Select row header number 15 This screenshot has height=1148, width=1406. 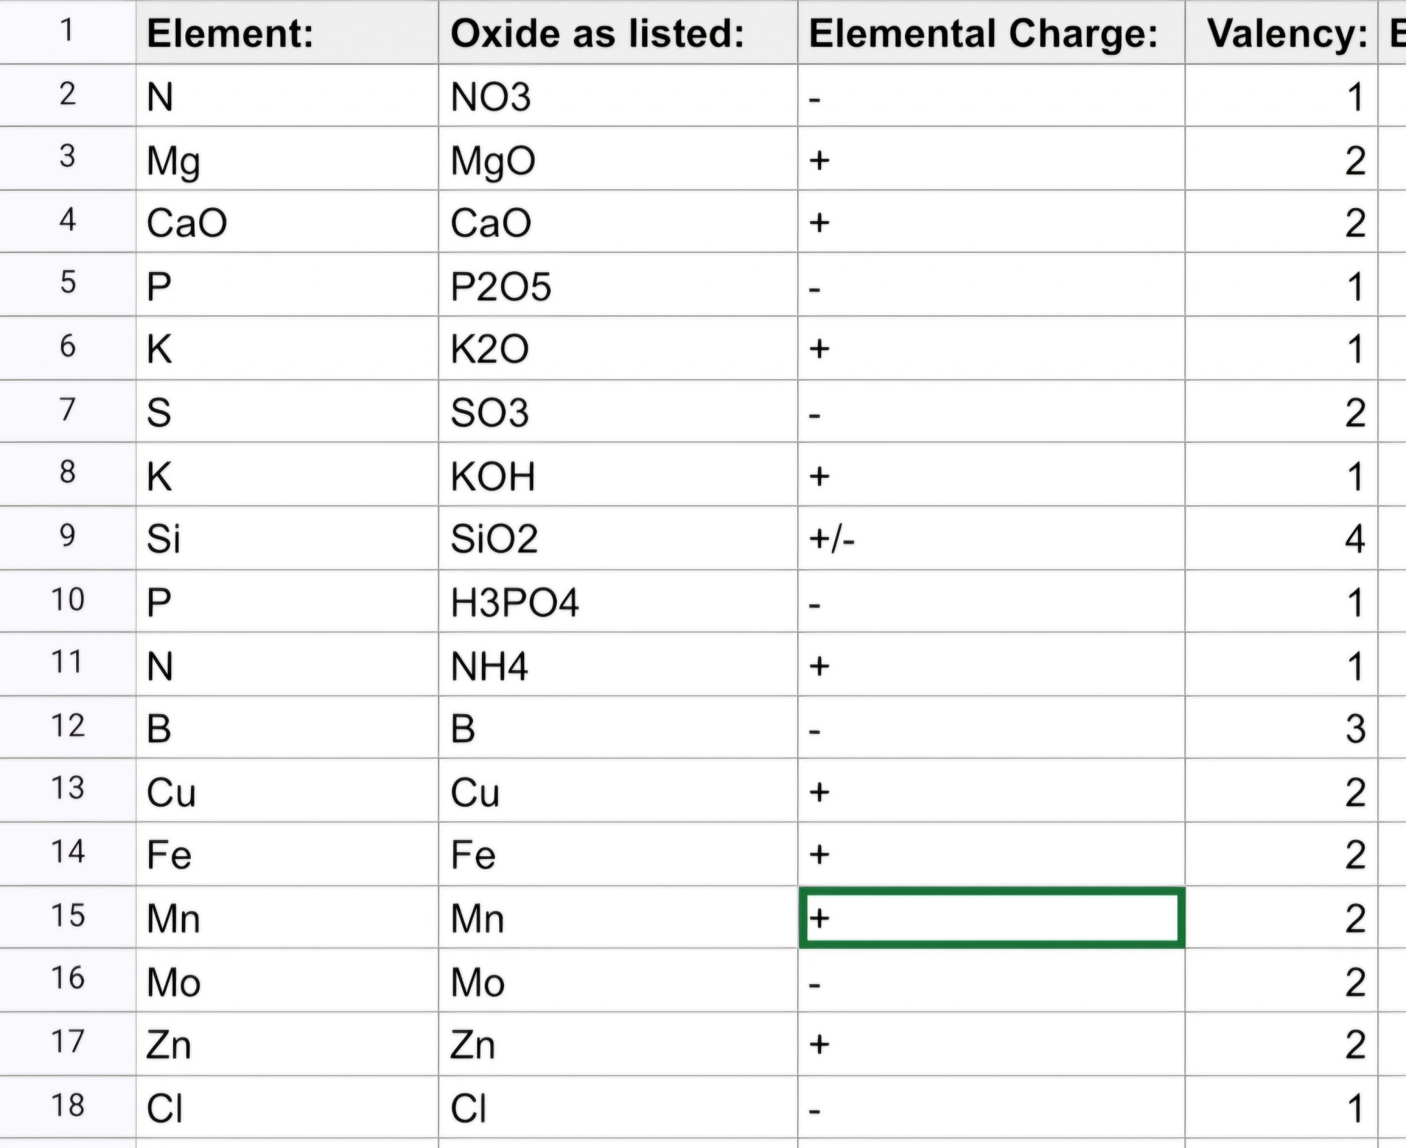point(67,917)
